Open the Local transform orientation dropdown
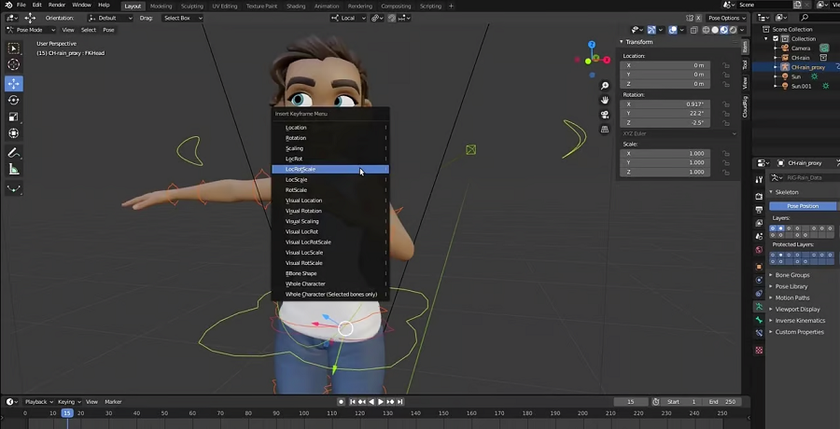 349,18
